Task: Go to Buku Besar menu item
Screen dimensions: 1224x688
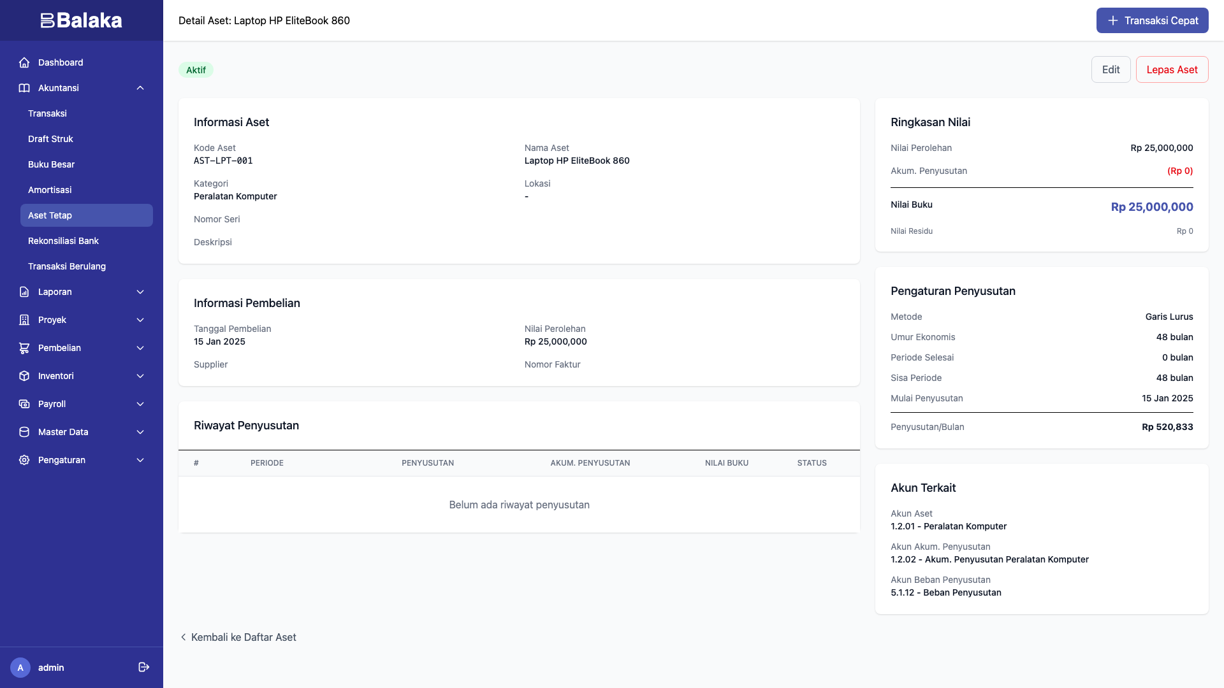Action: tap(51, 164)
